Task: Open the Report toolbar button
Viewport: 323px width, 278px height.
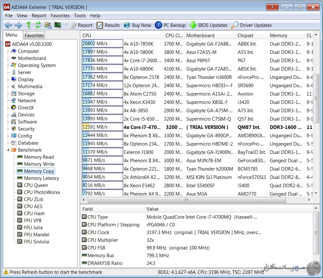Action: click(81, 25)
